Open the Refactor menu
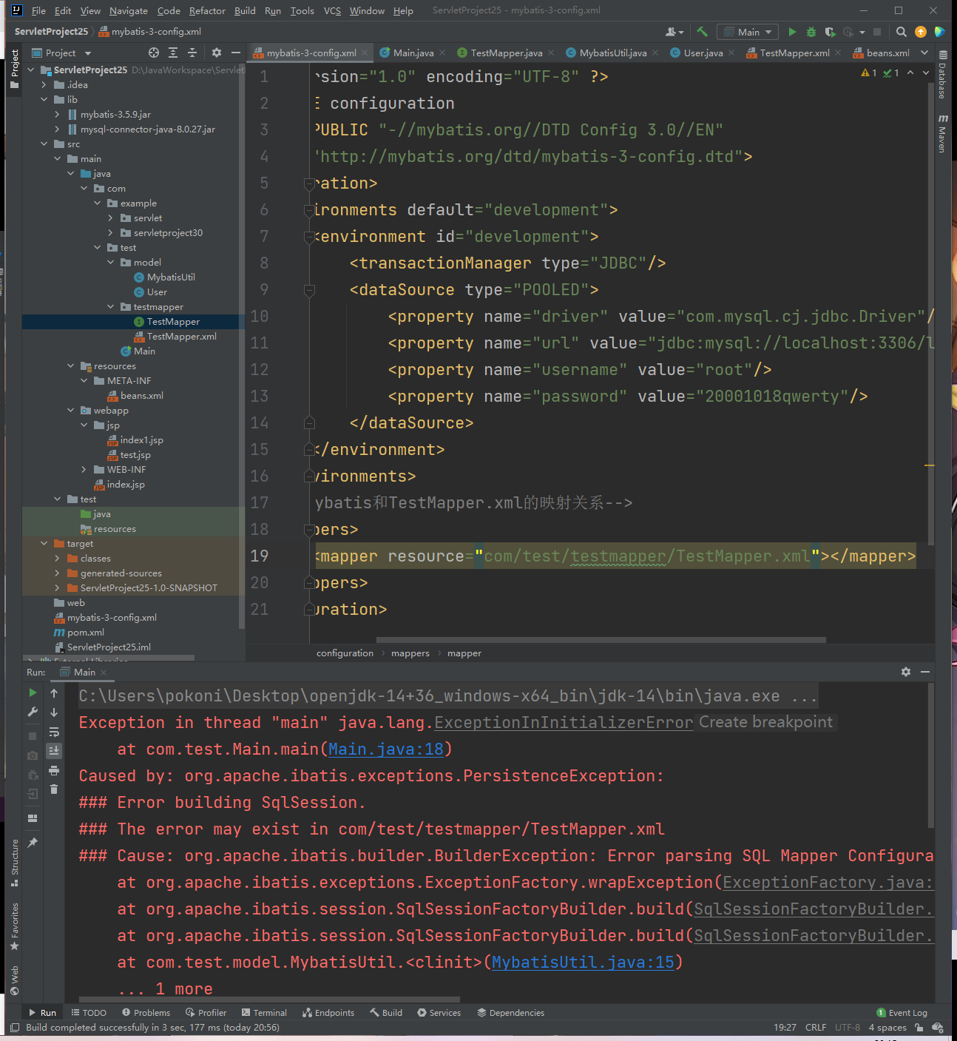This screenshot has width=957, height=1041. tap(207, 10)
